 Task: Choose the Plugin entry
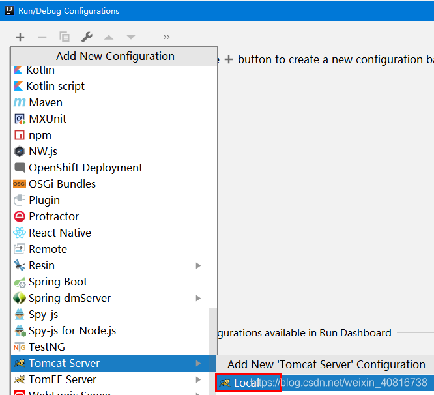coord(114,200)
